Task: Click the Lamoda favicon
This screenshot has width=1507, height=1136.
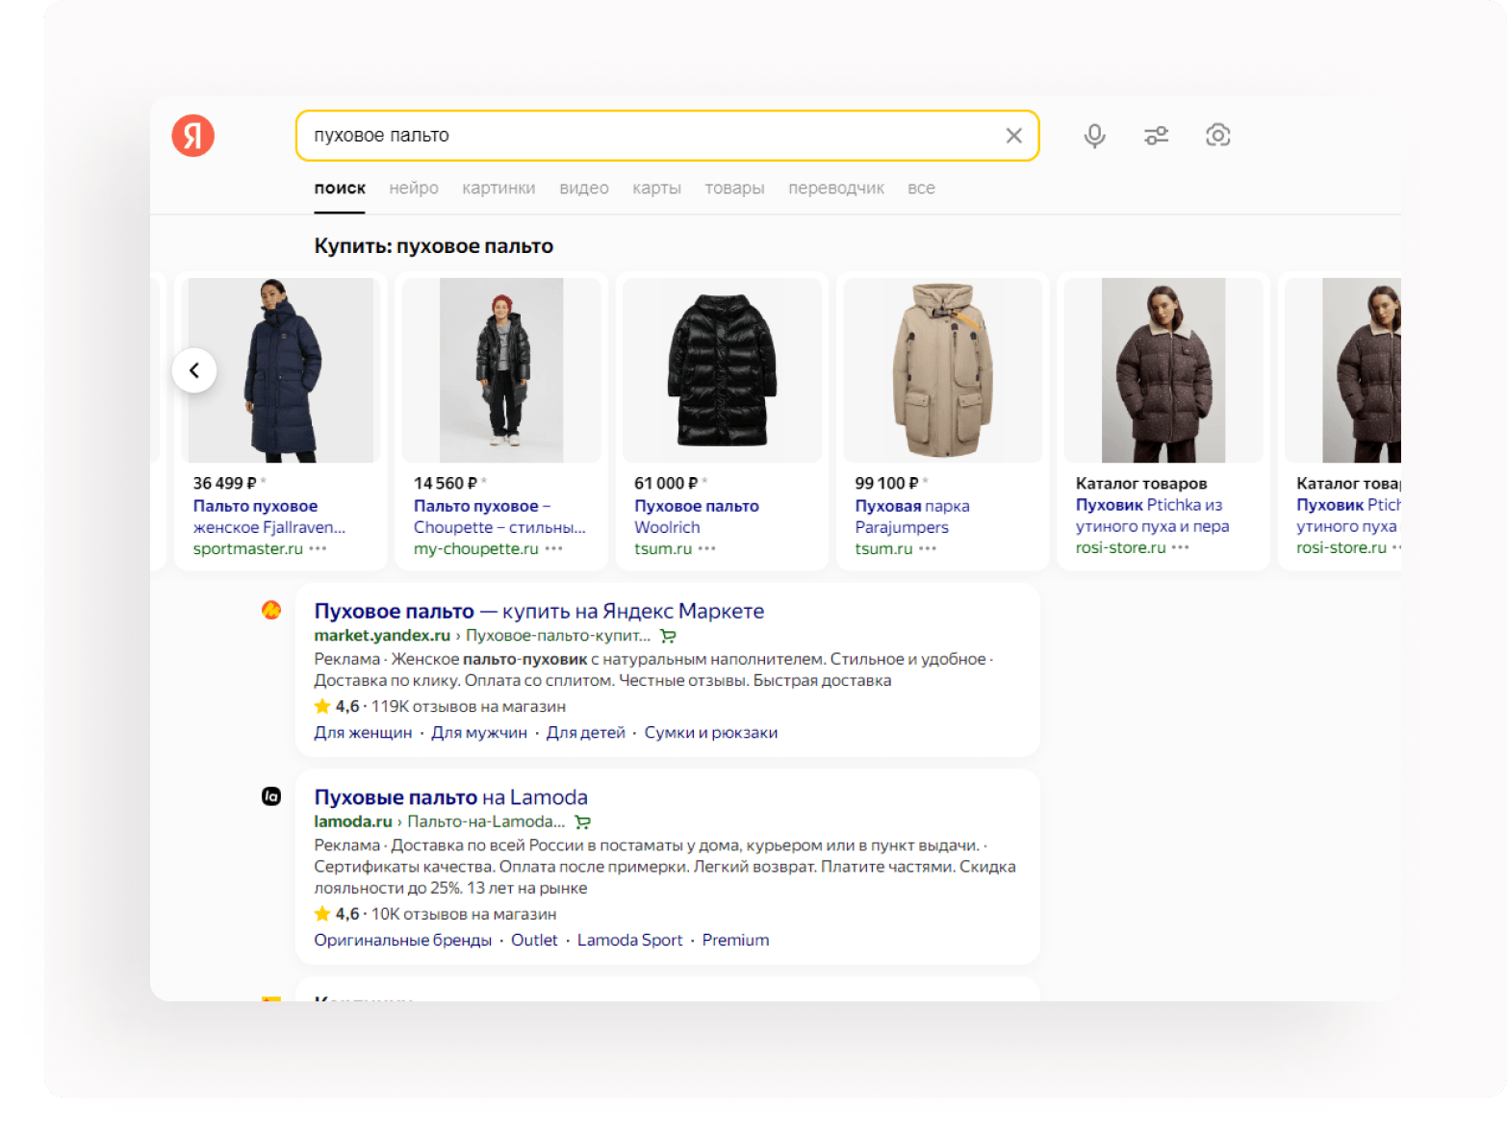Action: point(271,796)
